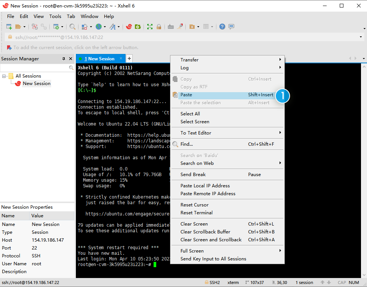
Task: Click the Color Scheme toolbar icon
Action: coord(84,27)
